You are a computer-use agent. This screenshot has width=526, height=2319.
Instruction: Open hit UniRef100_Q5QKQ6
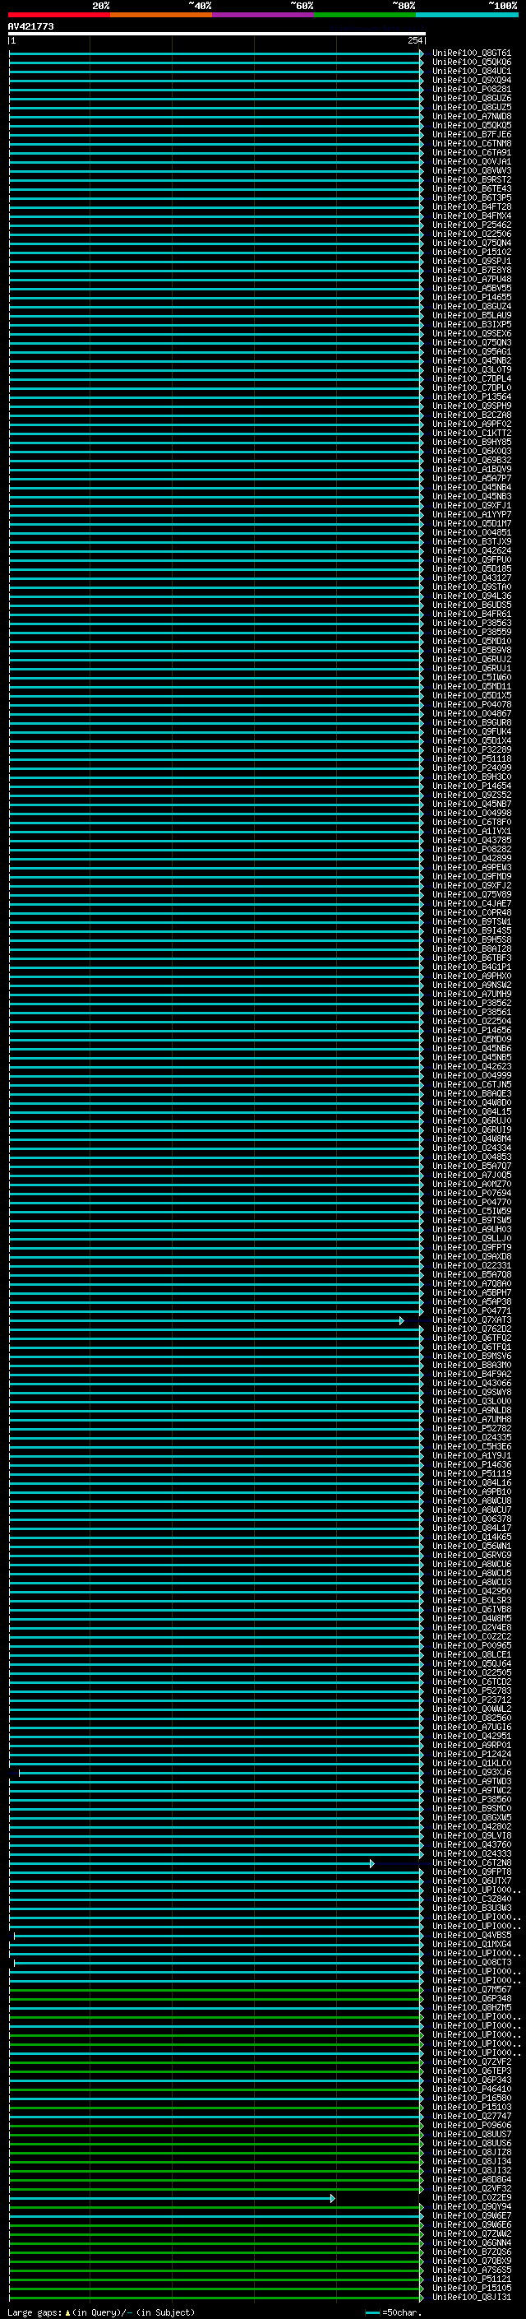coord(471,63)
